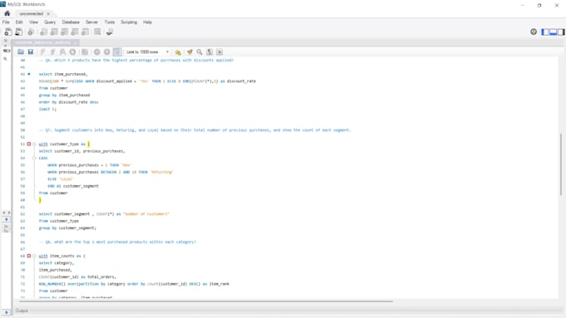Click the 'order by discount_rate desc' line
The height and width of the screenshot is (318, 566).
click(x=68, y=102)
